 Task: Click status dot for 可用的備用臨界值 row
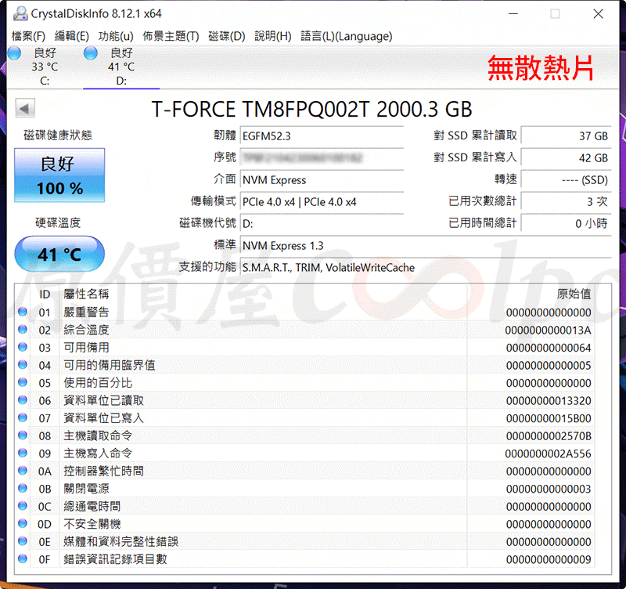pos(23,364)
